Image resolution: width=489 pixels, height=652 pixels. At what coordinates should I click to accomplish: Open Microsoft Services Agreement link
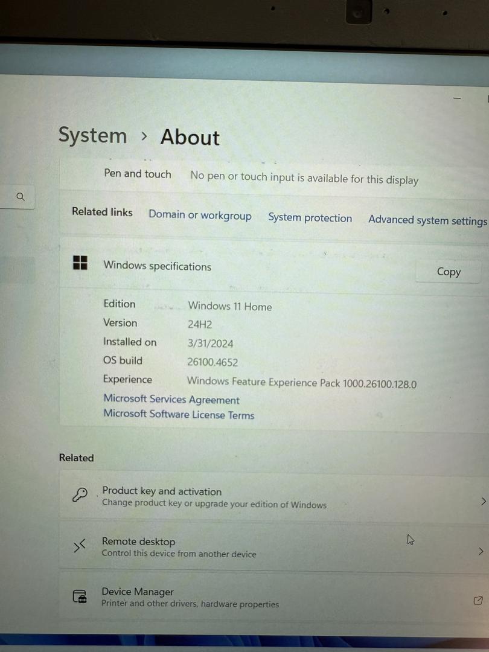pos(171,399)
